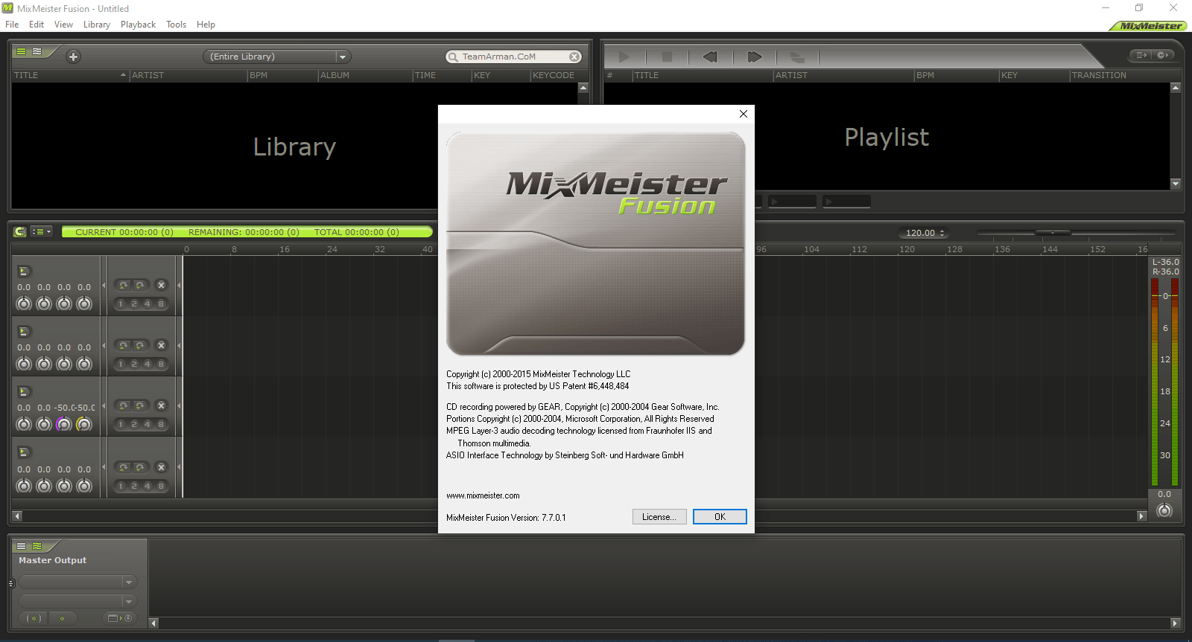Open the Help menu
The height and width of the screenshot is (642, 1192).
tap(206, 25)
